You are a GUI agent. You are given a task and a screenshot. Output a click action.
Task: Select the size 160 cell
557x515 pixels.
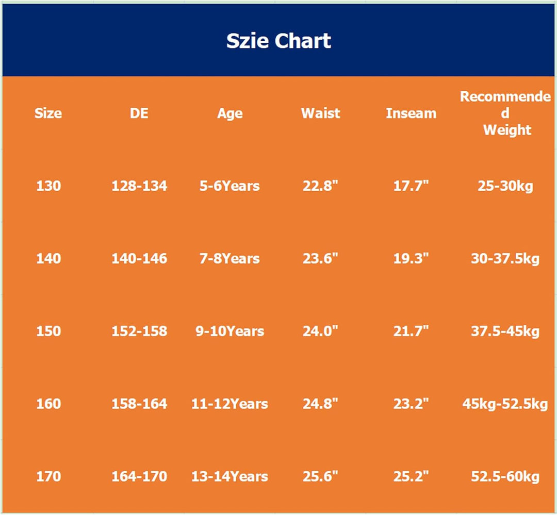point(48,404)
